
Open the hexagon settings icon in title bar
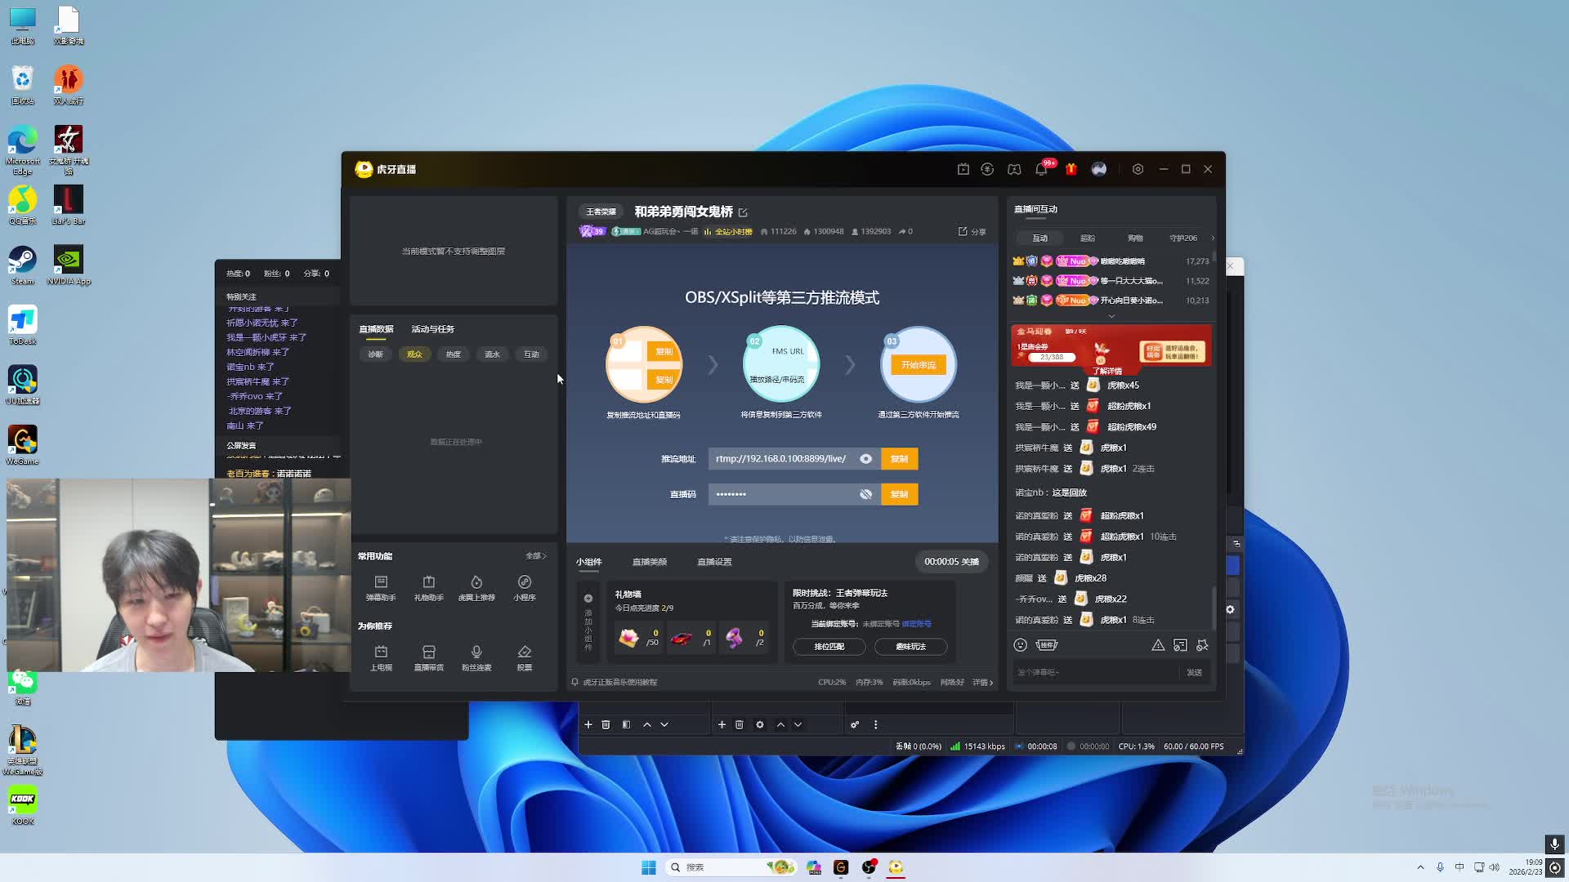click(x=1138, y=169)
